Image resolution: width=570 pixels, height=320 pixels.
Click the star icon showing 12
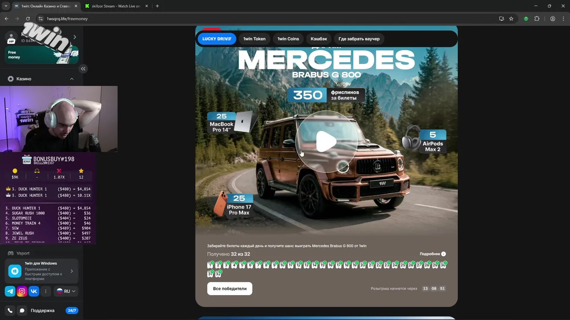point(81,171)
